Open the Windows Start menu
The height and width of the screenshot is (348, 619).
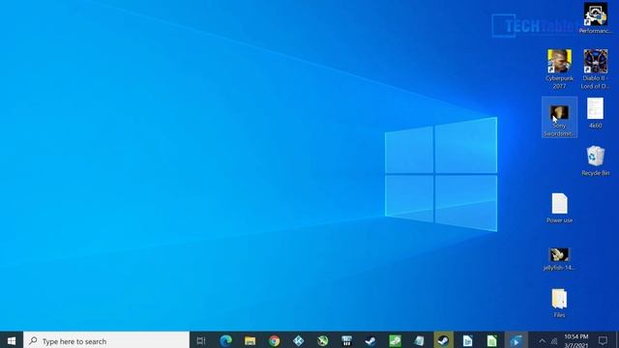pos(12,340)
